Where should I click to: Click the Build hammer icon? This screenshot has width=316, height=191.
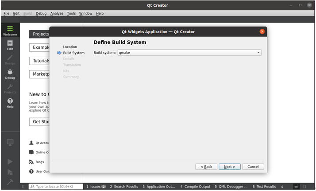tap(10, 182)
